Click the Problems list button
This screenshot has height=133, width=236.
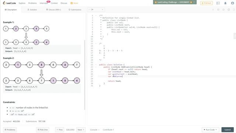click(10, 130)
